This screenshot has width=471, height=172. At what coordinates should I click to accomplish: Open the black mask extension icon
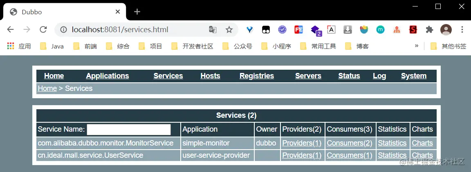coord(266,29)
